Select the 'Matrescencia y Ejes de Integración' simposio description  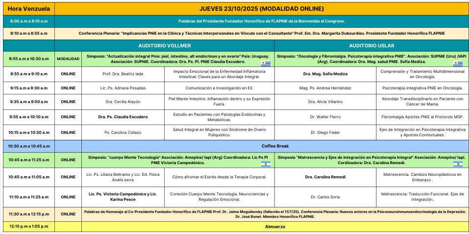pyautogui.click(x=371, y=160)
